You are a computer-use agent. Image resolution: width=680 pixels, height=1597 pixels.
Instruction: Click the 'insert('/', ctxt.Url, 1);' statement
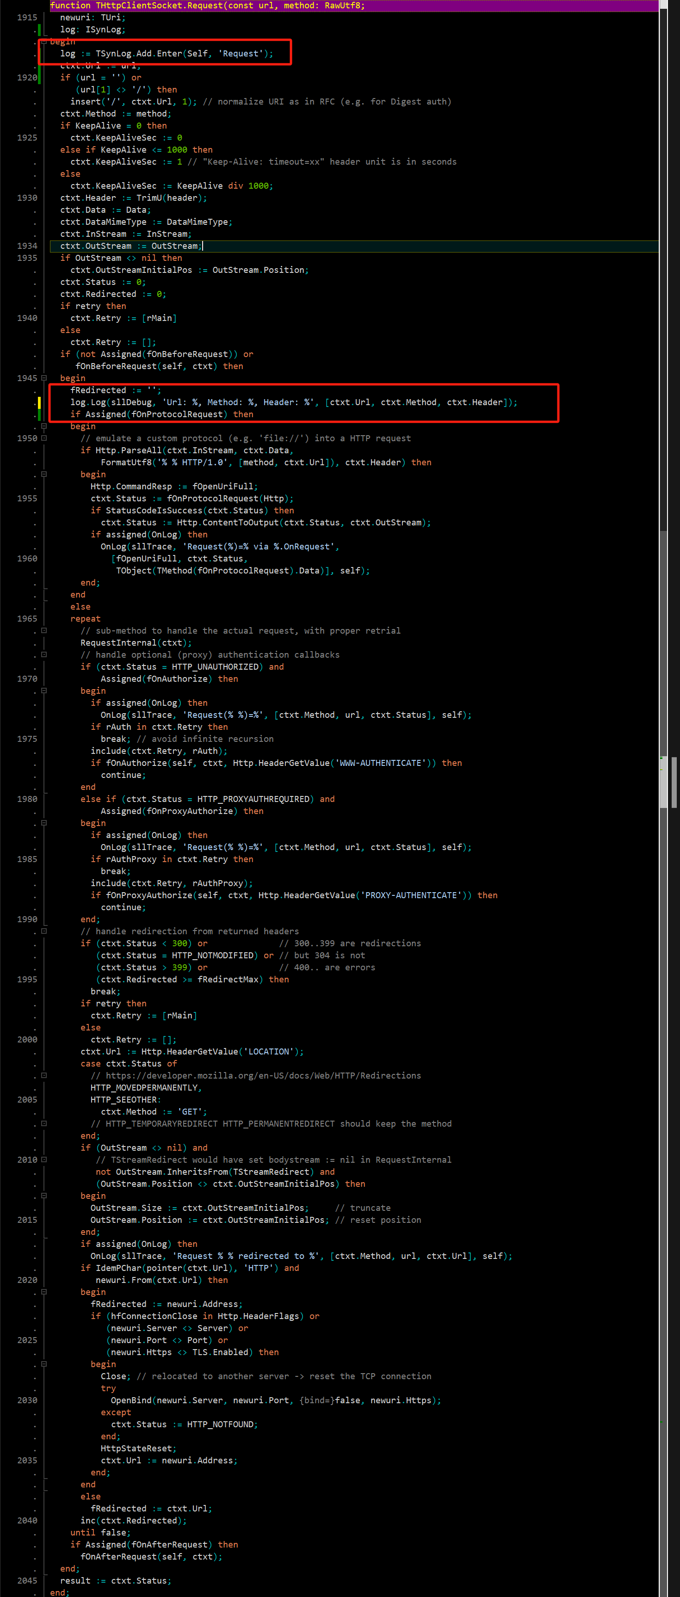coord(133,102)
